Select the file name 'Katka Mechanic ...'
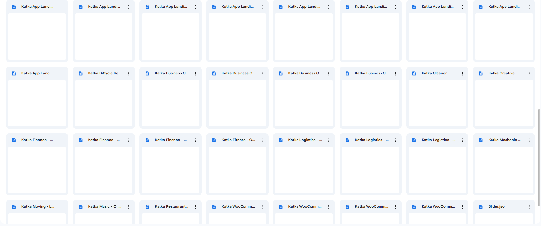 tap(505, 140)
